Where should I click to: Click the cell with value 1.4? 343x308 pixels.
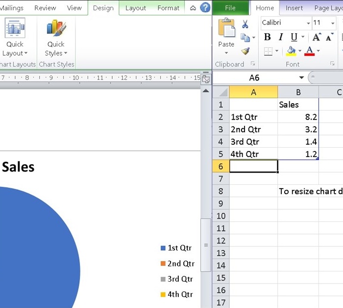[298, 142]
